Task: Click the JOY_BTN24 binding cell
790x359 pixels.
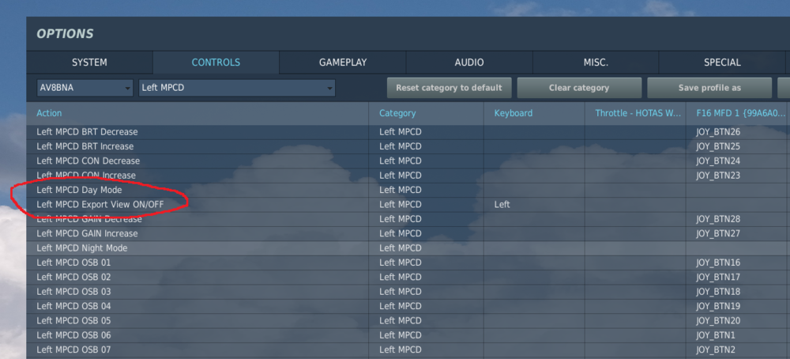Action: (738, 161)
